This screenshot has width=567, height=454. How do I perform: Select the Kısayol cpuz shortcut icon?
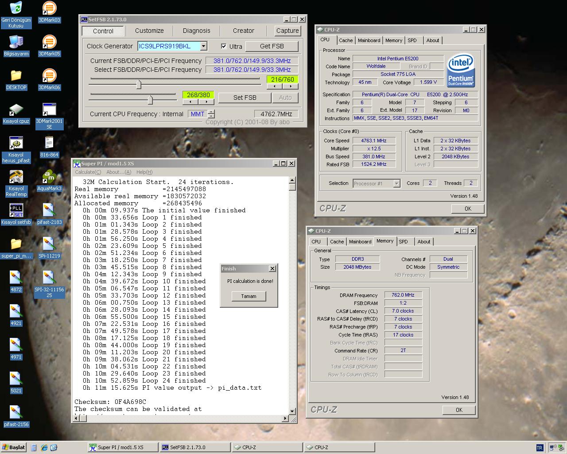[16, 113]
